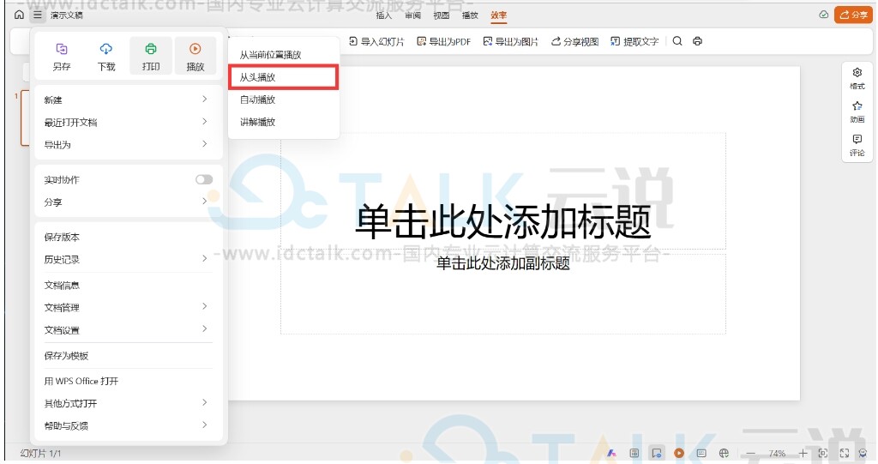The width and height of the screenshot is (878, 464).
Task: Toggle the speaker notes icon in the status bar
Action: click(701, 453)
